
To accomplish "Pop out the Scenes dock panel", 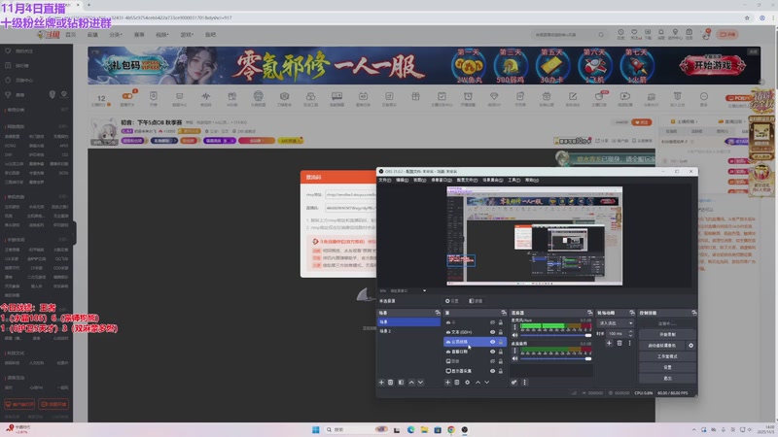I will 437,313.
